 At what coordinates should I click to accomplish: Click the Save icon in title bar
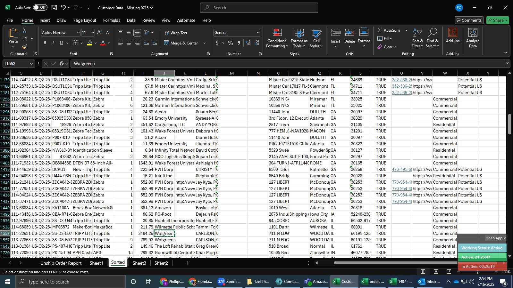54,8
